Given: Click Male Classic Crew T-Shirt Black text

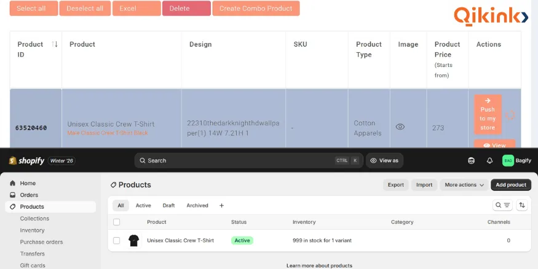Looking at the screenshot, I should [108, 133].
